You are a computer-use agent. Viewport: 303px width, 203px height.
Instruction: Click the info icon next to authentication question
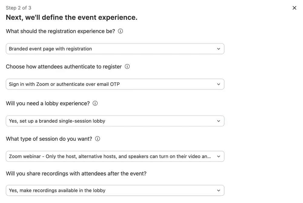127,66
